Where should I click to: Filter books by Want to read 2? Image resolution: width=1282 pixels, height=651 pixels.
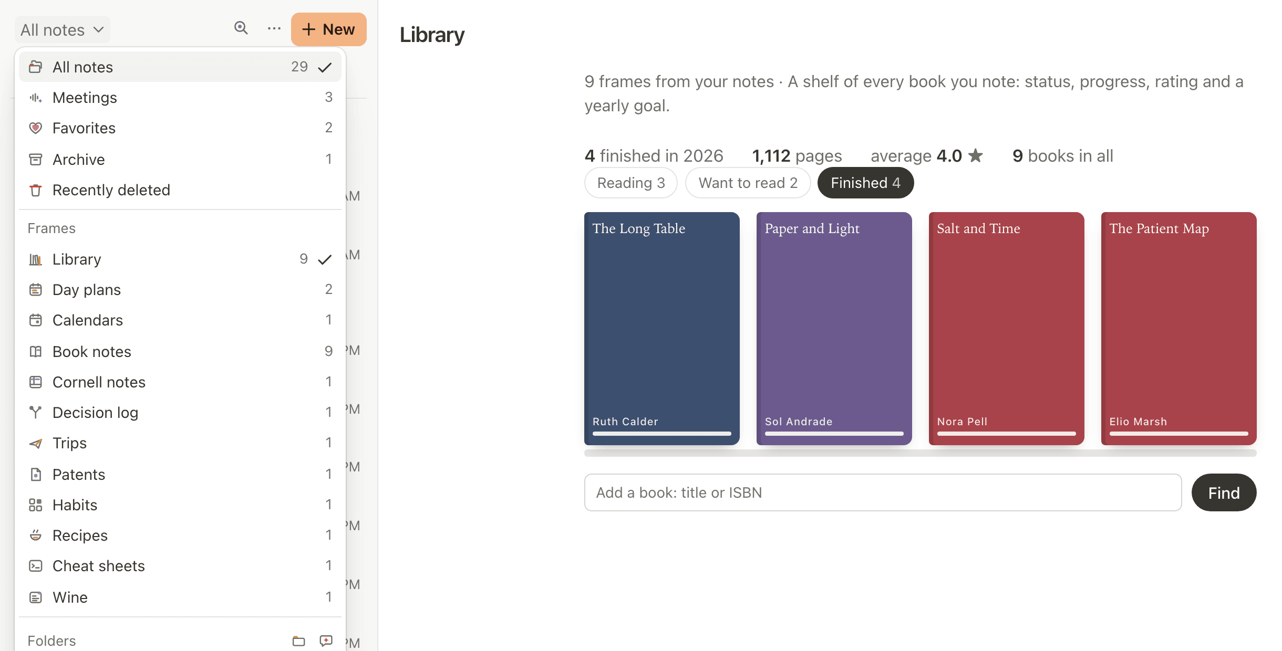click(x=748, y=183)
